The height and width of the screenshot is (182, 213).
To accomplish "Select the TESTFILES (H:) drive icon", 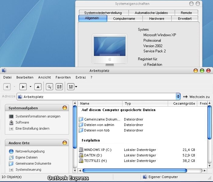I will click(81, 161).
